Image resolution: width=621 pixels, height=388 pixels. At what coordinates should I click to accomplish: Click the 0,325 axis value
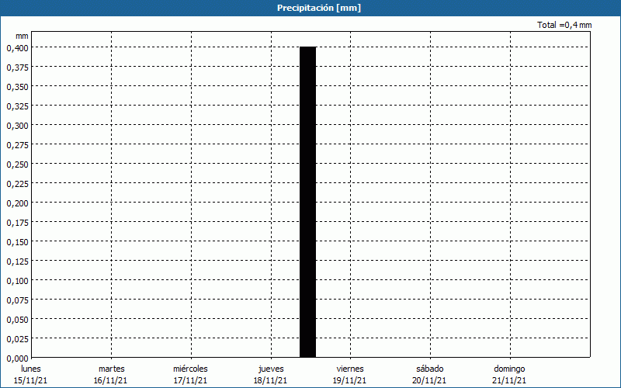(x=17, y=106)
